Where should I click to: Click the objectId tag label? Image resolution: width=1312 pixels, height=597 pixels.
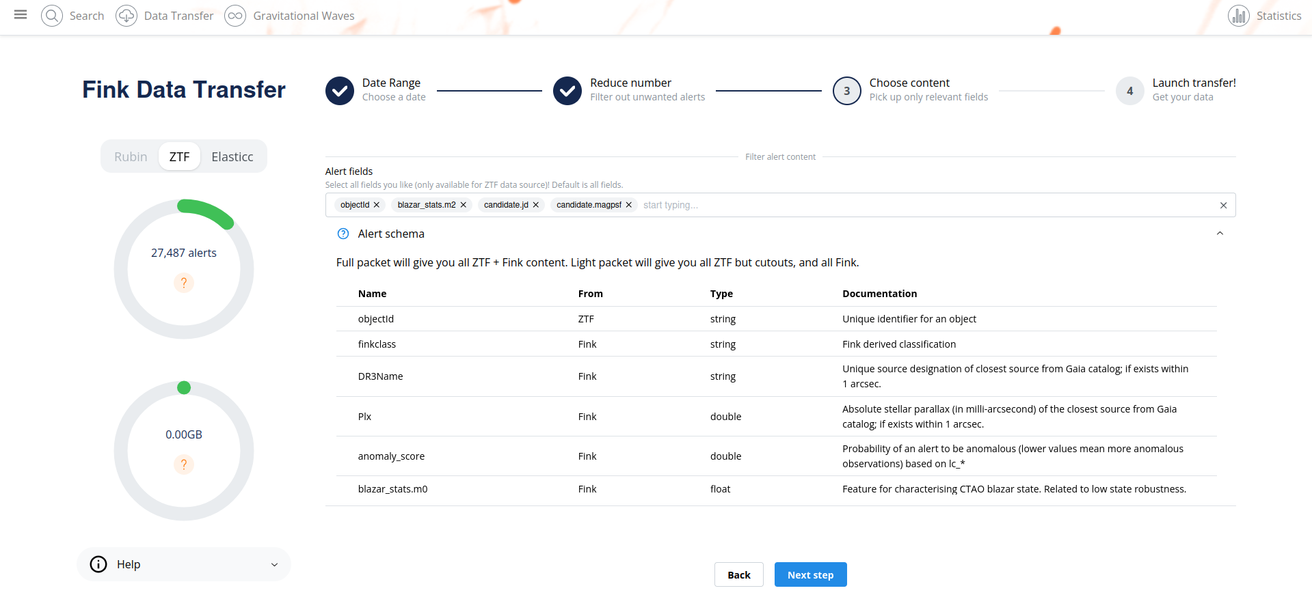pos(355,205)
